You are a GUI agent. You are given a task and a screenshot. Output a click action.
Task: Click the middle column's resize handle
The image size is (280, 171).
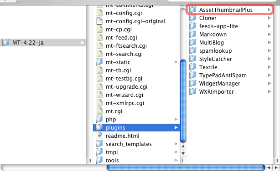183,161
